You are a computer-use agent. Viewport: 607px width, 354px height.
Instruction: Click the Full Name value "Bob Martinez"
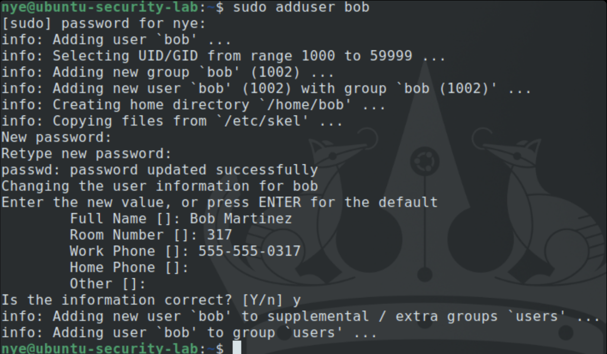(x=240, y=219)
